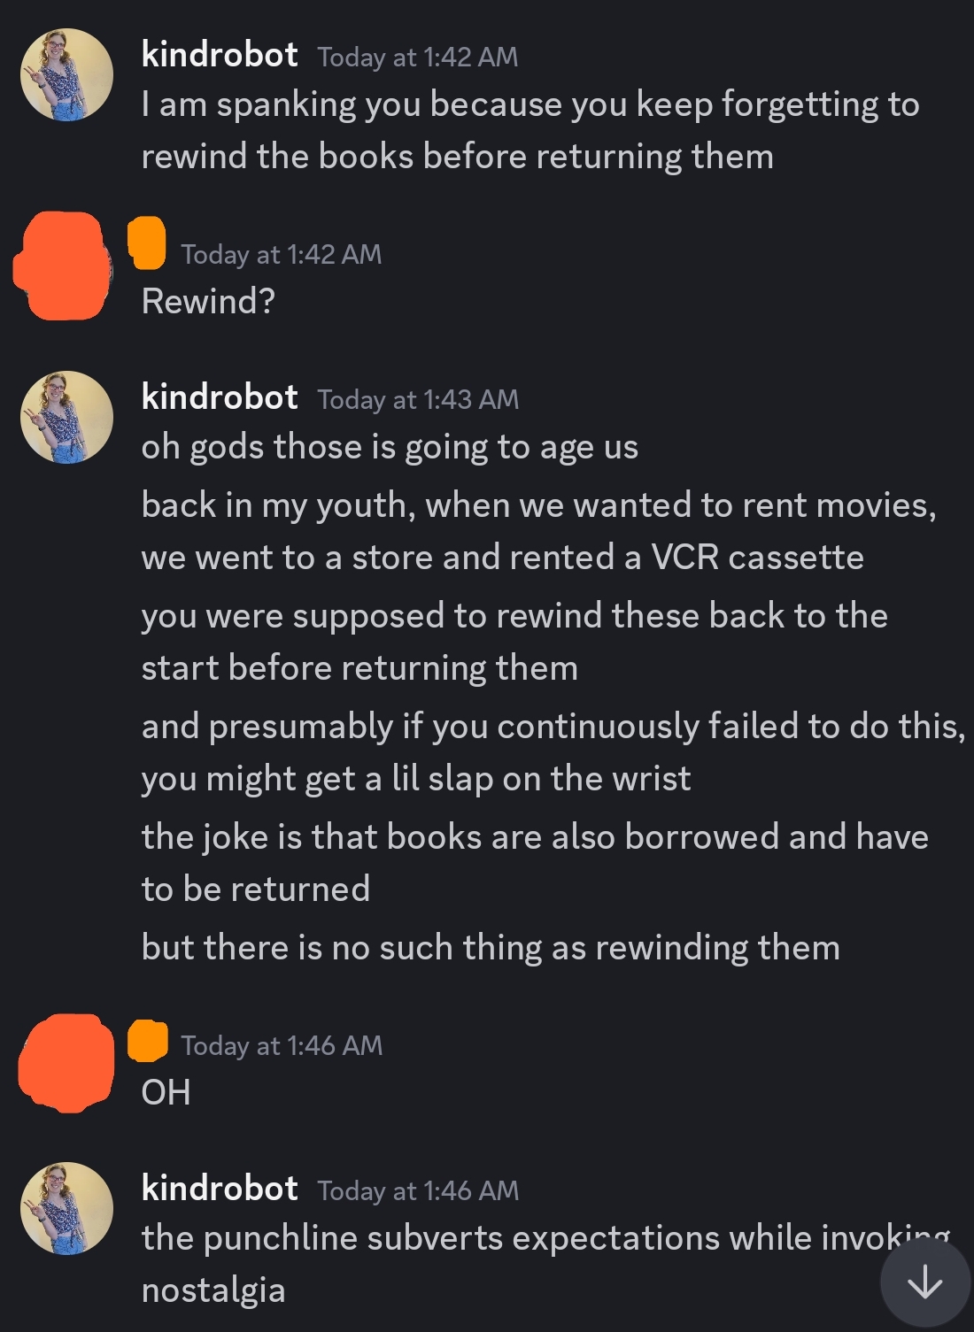Screen dimensions: 974x1332
Task: Open kindrobot username on the first message
Action: click(x=220, y=55)
